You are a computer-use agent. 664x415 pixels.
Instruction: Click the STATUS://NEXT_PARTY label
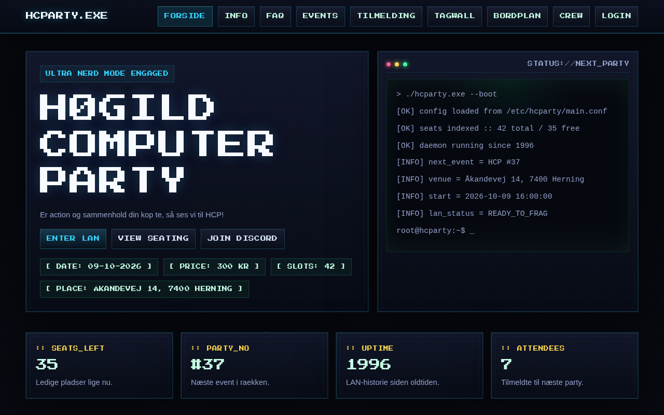[578, 63]
